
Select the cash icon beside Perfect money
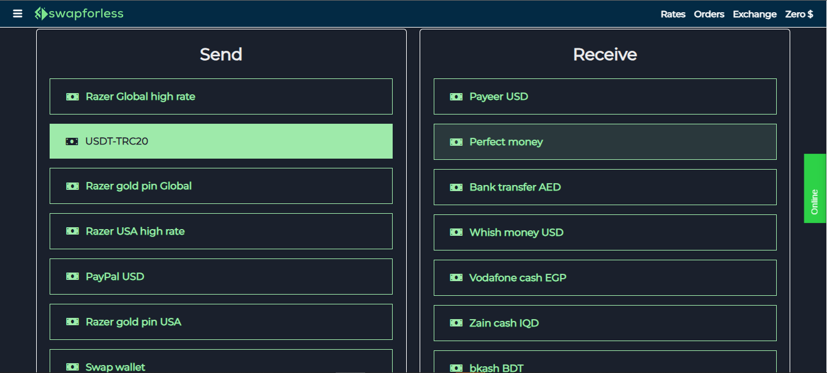pos(456,141)
